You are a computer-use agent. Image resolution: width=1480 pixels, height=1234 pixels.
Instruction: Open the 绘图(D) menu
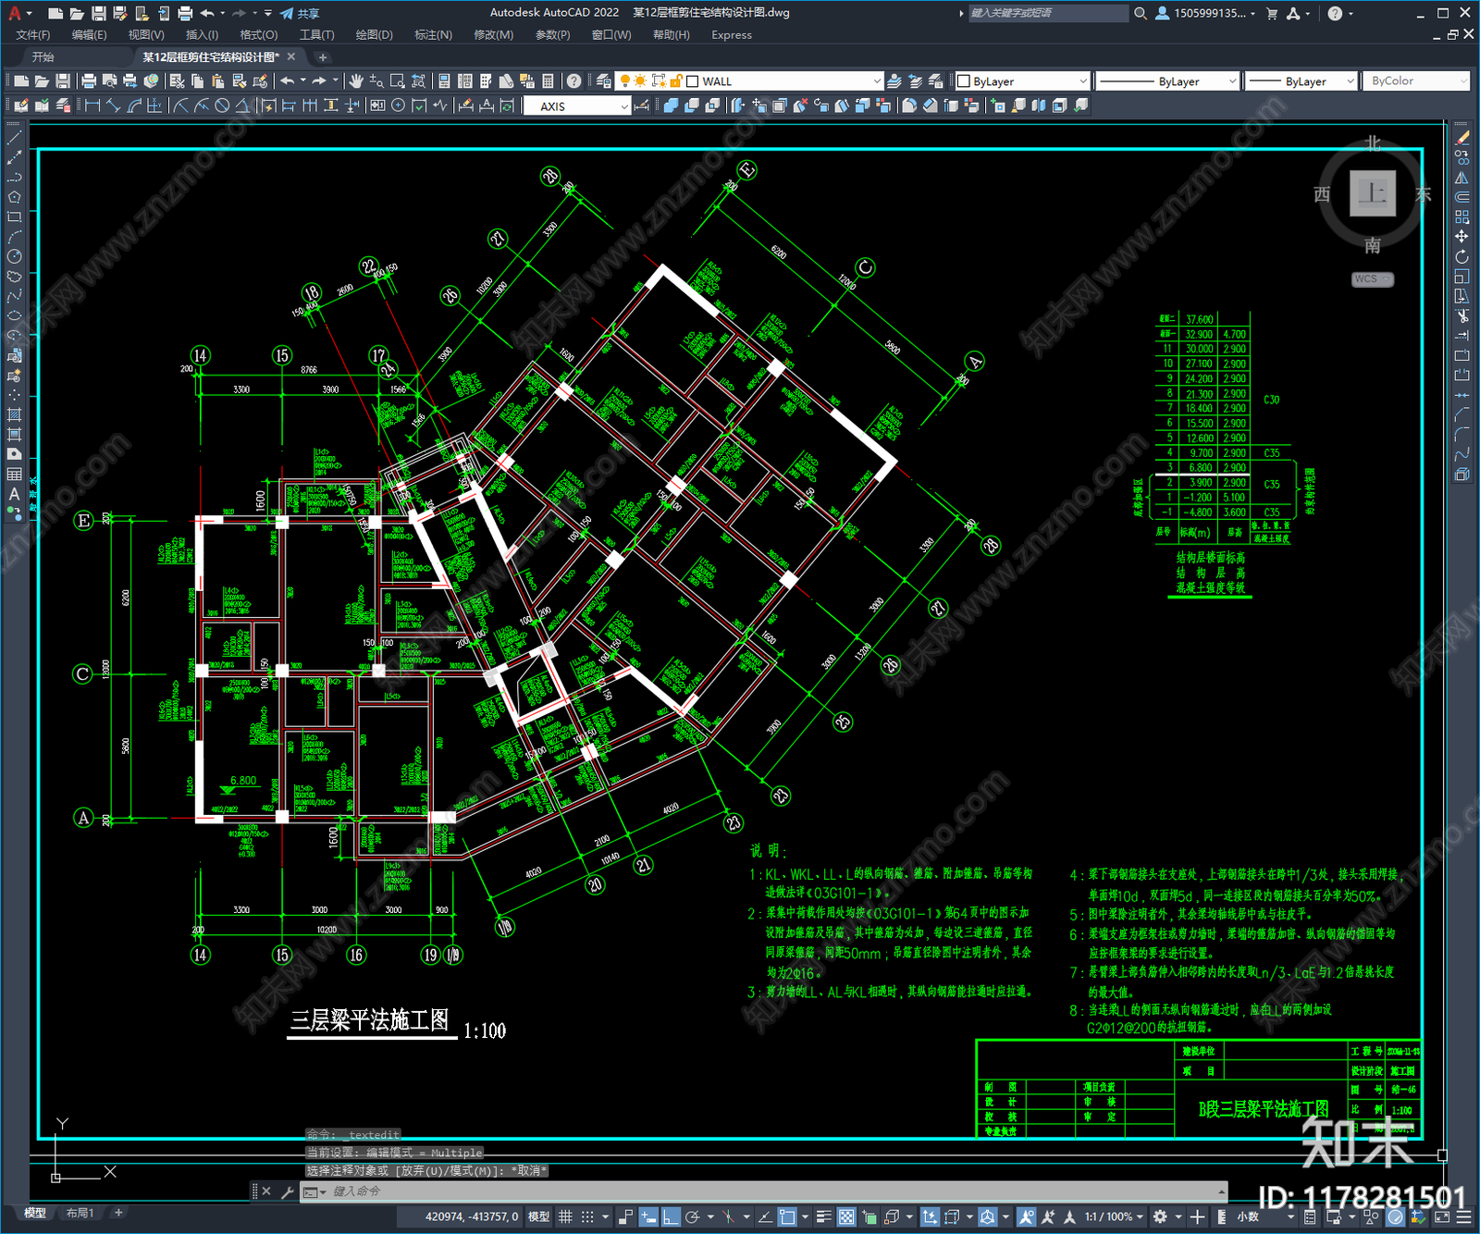point(375,35)
